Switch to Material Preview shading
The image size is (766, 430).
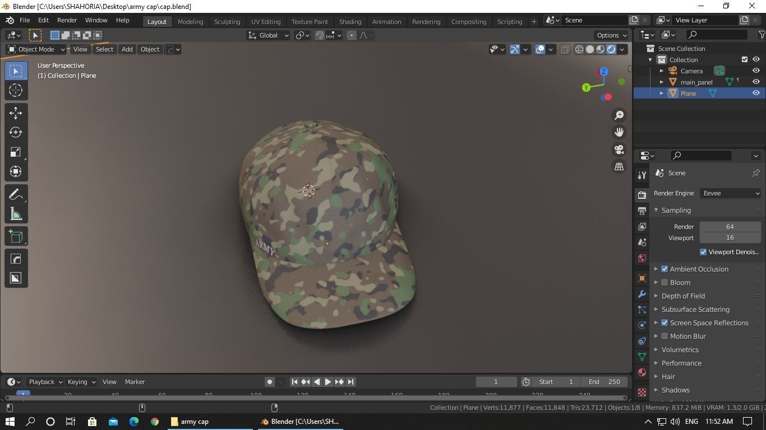click(601, 49)
